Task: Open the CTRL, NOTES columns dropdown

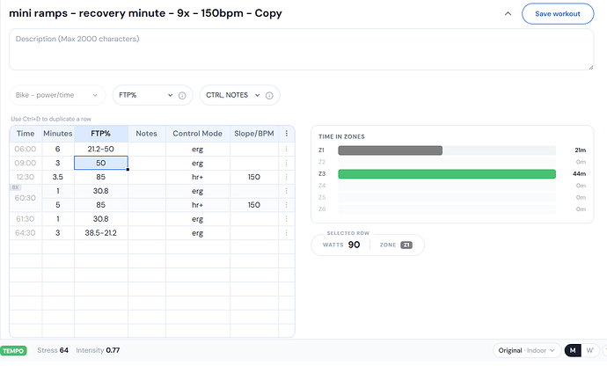Action: tap(232, 95)
